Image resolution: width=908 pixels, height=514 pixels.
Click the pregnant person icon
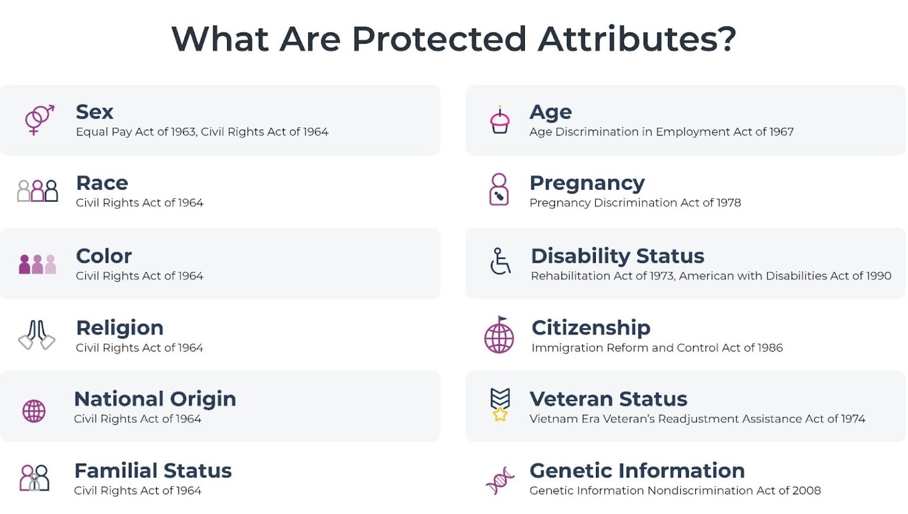(x=499, y=189)
